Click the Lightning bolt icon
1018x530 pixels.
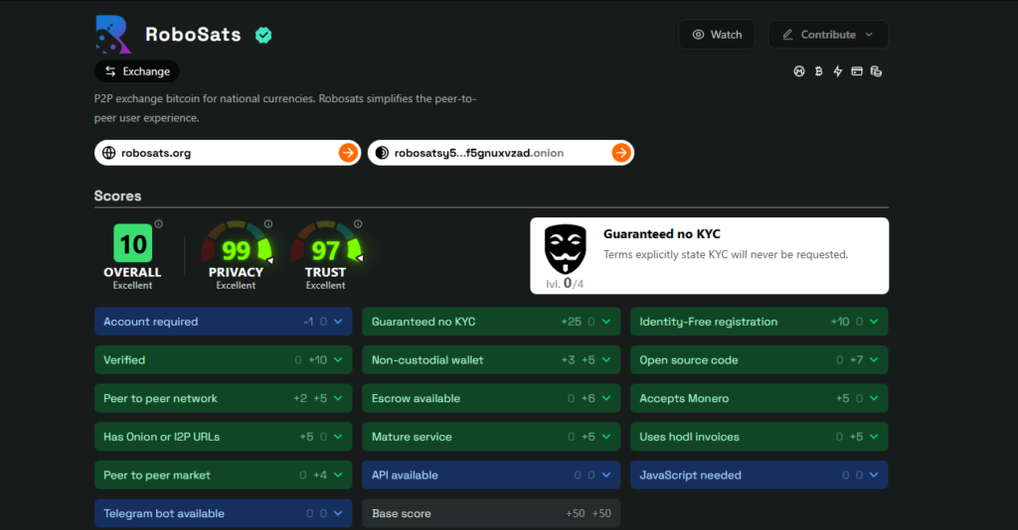click(x=837, y=71)
